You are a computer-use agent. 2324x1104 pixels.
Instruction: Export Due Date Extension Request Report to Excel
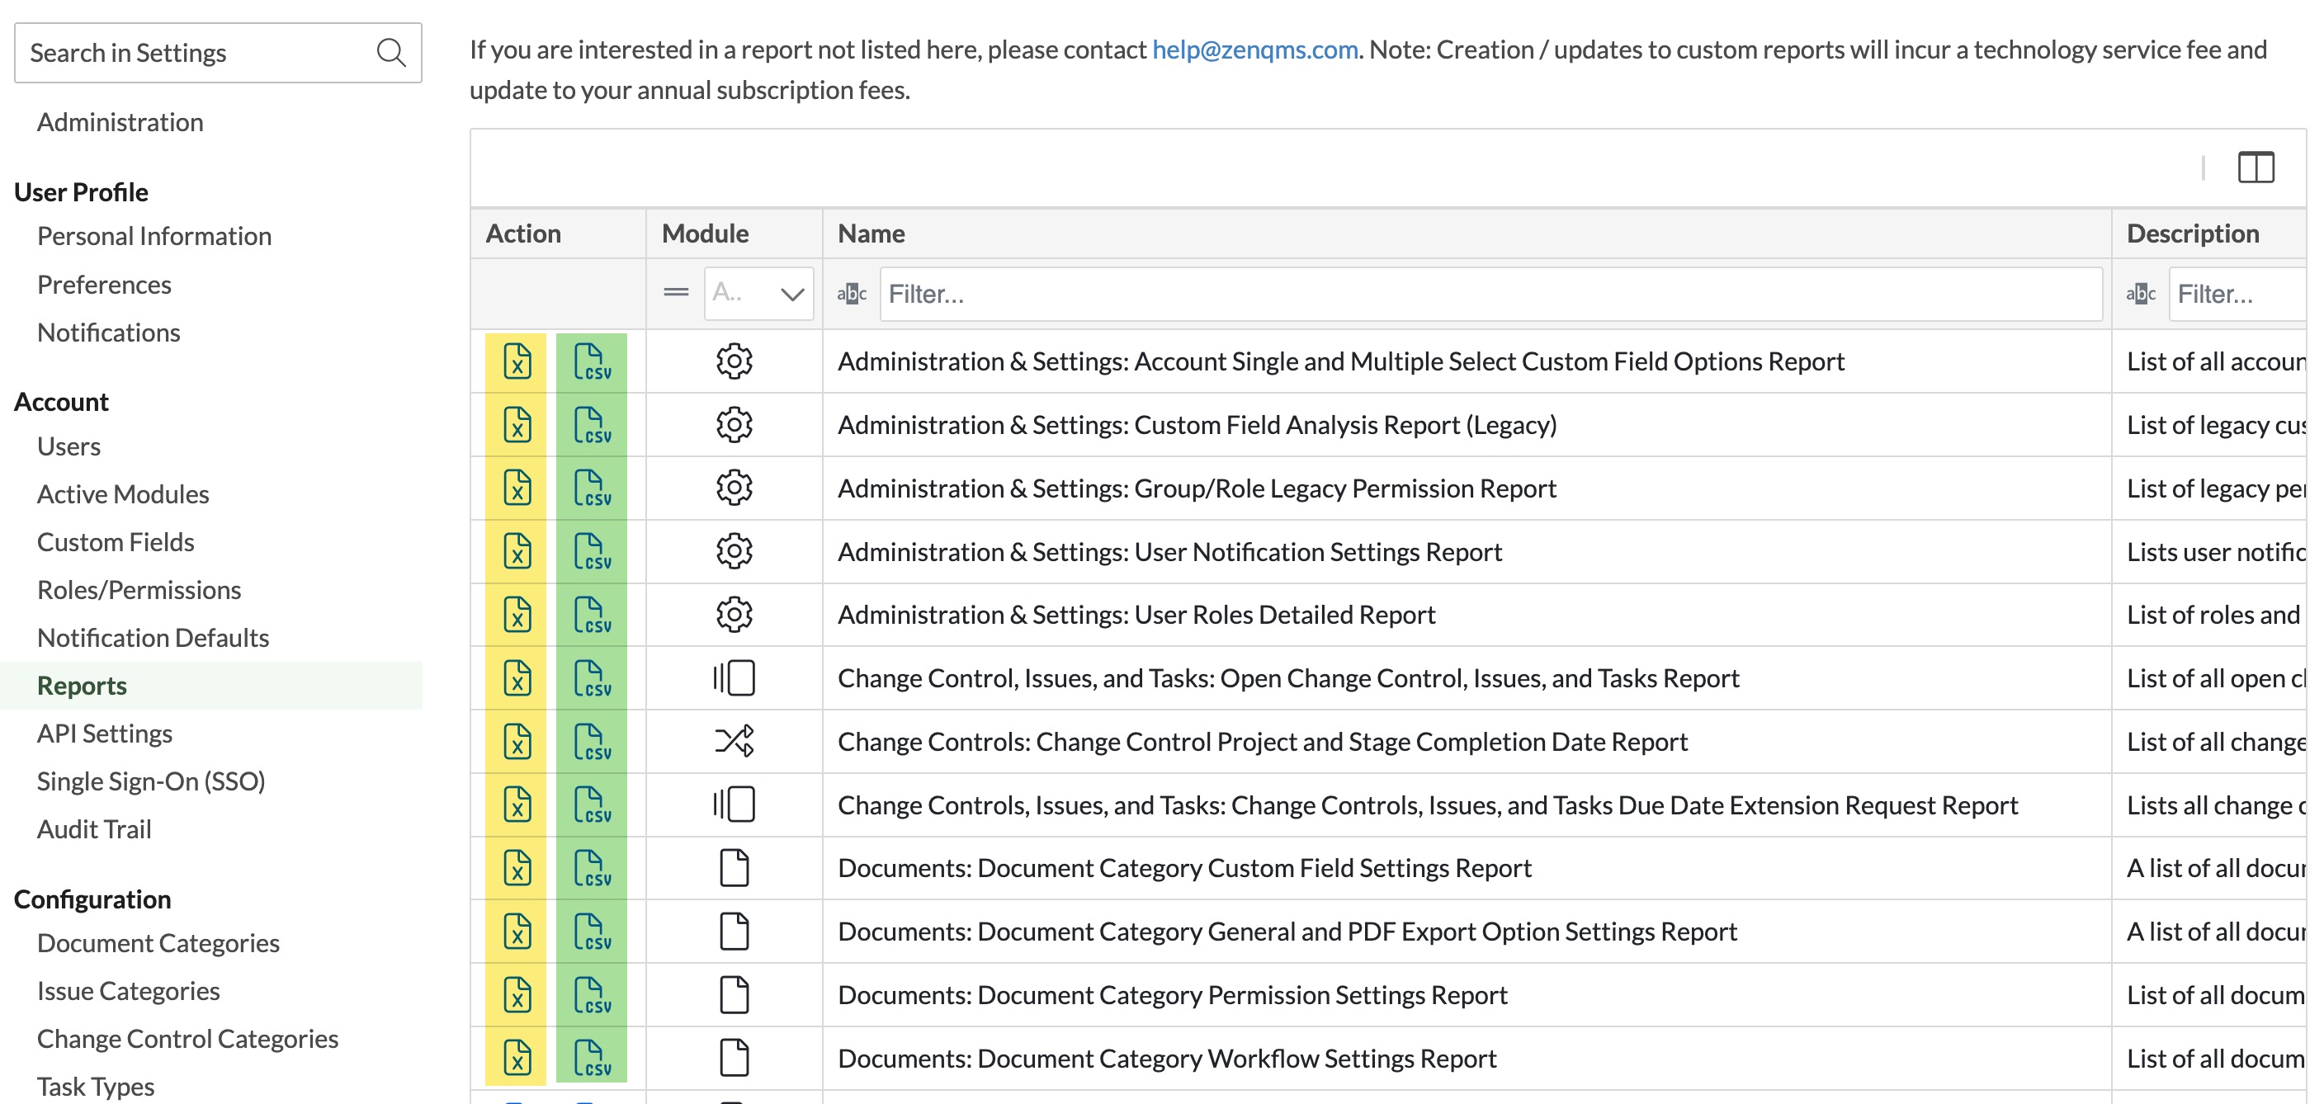click(x=516, y=804)
